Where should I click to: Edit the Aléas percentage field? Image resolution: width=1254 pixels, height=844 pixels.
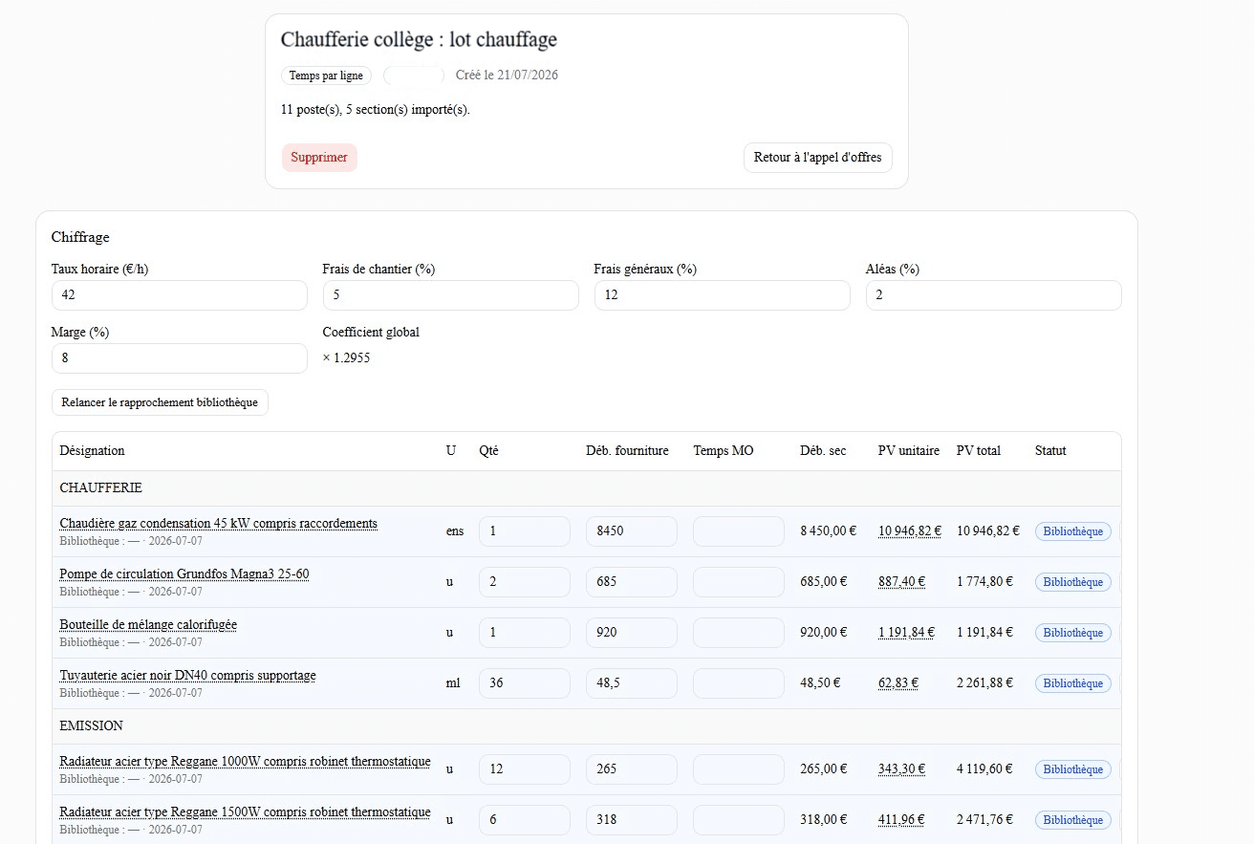[994, 295]
